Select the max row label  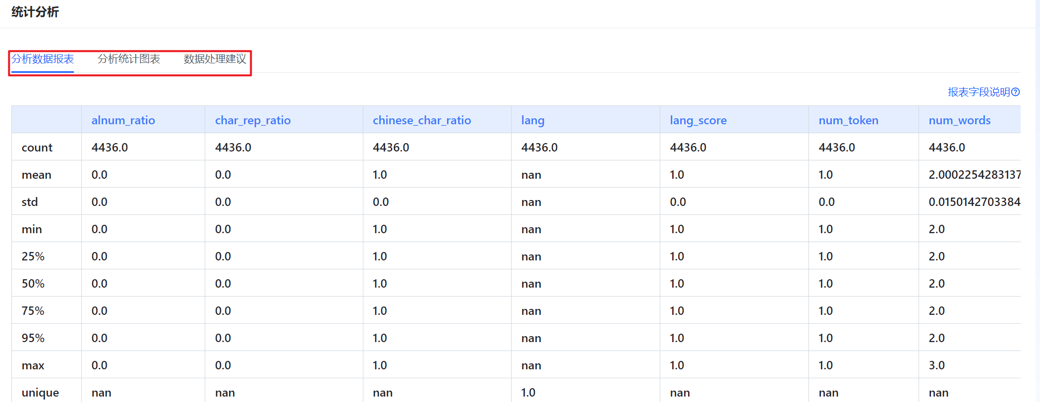coord(33,365)
